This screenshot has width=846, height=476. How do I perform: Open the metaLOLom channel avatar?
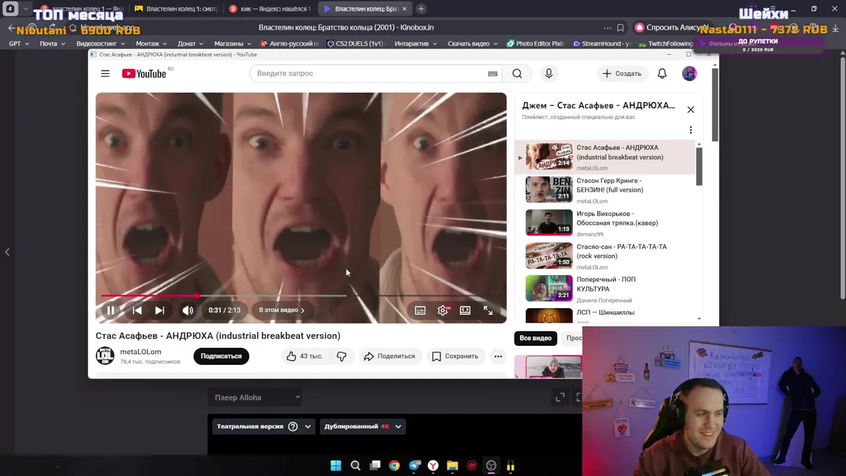click(104, 356)
